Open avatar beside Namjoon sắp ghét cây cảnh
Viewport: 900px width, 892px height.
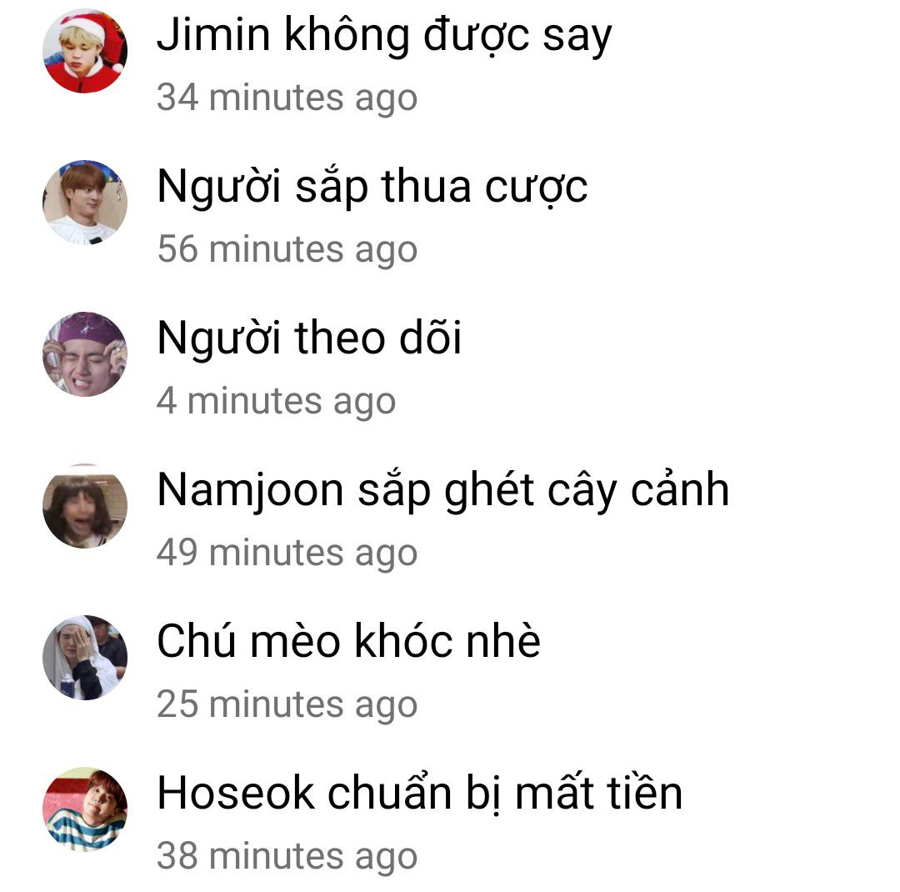[85, 505]
